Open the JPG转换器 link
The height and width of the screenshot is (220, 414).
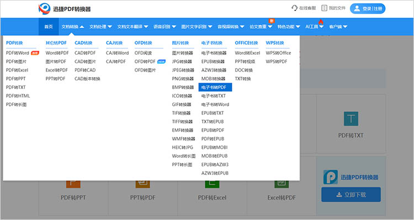tap(182, 61)
